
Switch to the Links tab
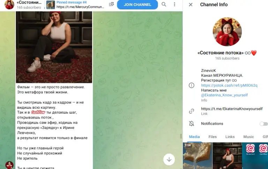230,137
